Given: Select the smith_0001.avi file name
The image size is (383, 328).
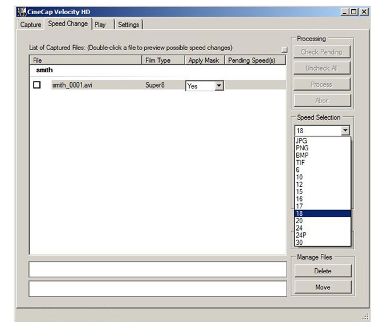Looking at the screenshot, I should coord(72,85).
